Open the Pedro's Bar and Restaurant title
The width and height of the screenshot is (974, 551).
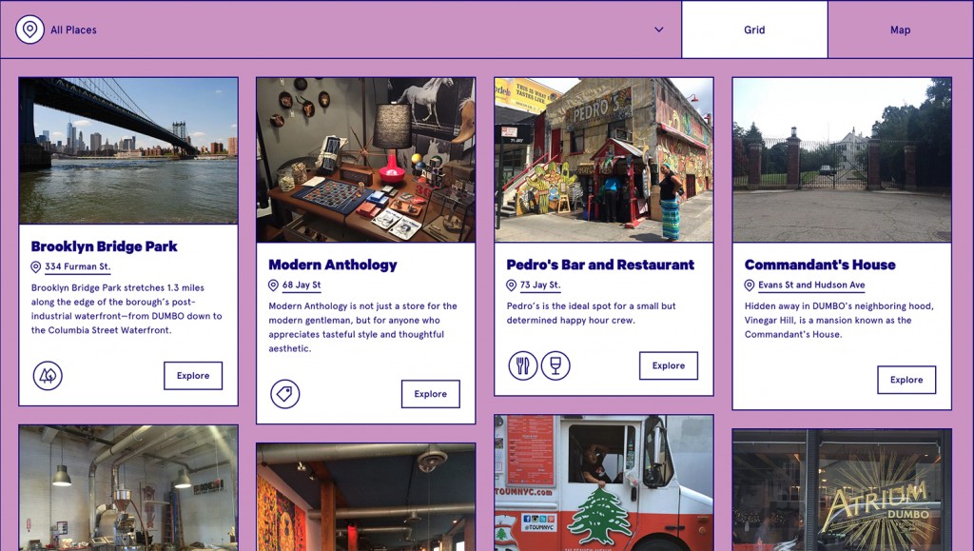click(x=601, y=265)
